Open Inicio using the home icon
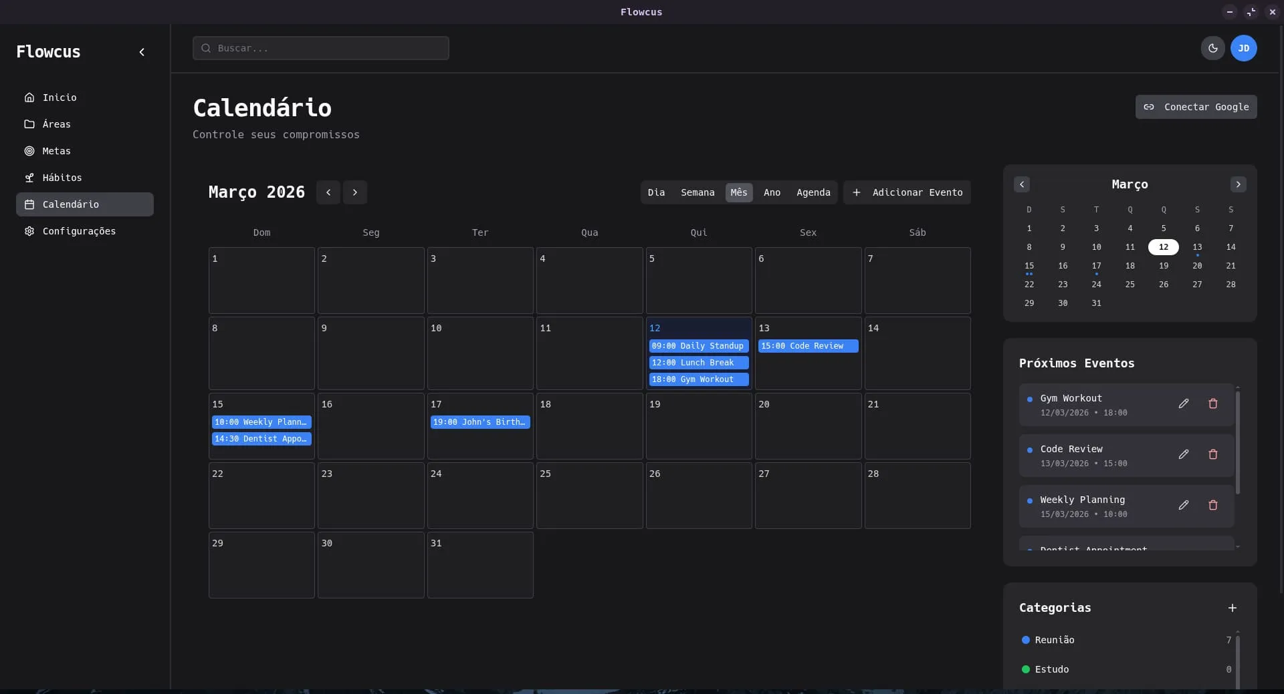This screenshot has height=694, width=1284. tap(29, 98)
